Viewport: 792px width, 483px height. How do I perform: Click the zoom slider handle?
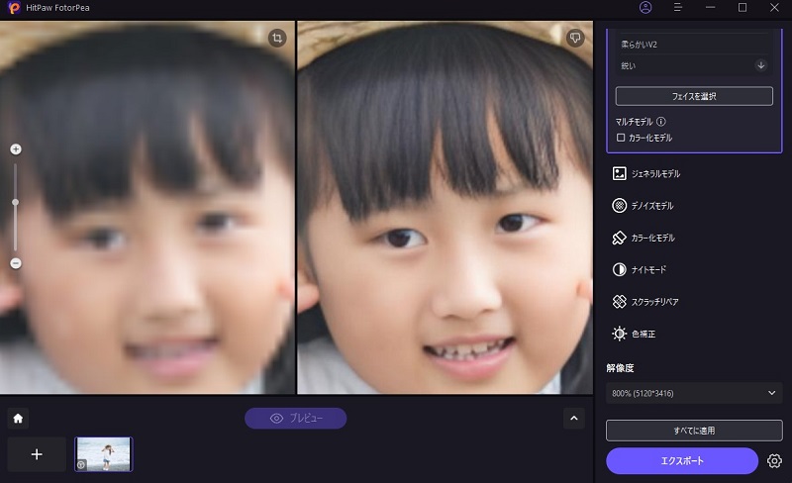click(16, 202)
